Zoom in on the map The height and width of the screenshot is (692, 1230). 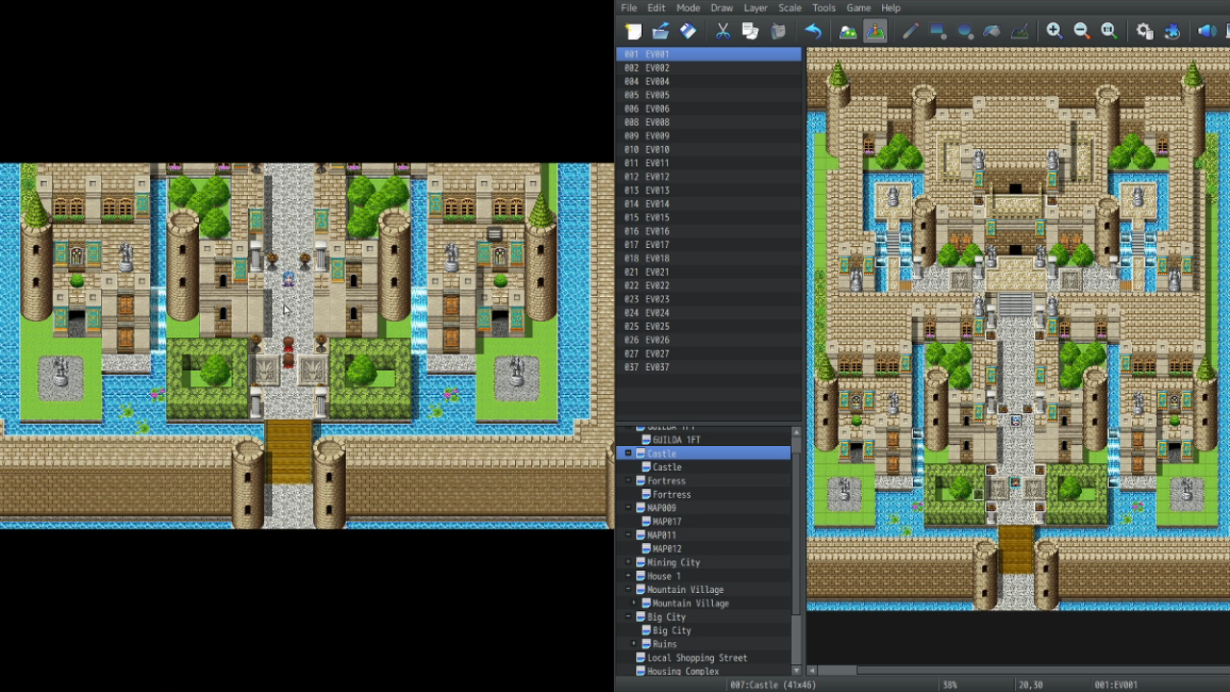1054,32
